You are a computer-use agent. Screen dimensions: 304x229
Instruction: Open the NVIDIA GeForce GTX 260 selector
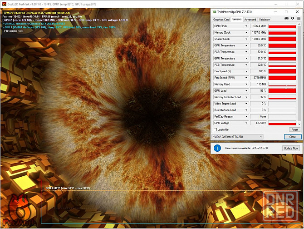[237, 137]
